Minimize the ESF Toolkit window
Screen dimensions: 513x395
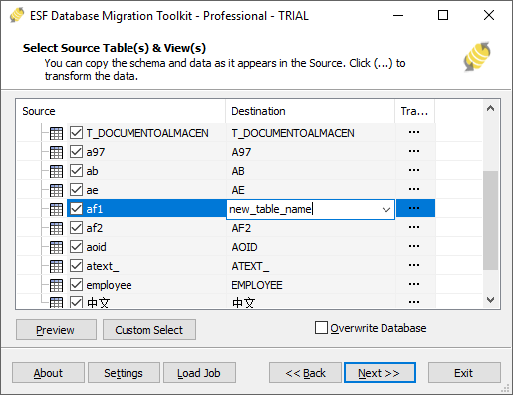[398, 15]
